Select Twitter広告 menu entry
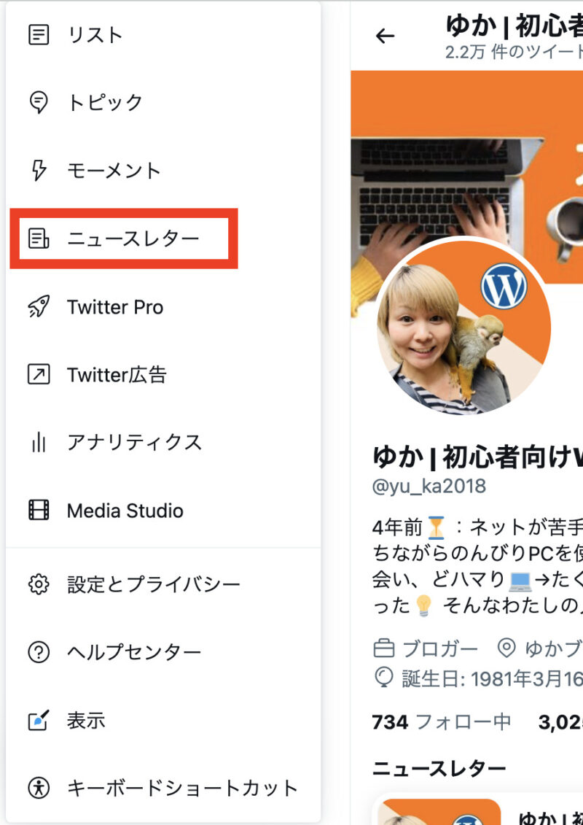583x825 pixels. point(163,375)
